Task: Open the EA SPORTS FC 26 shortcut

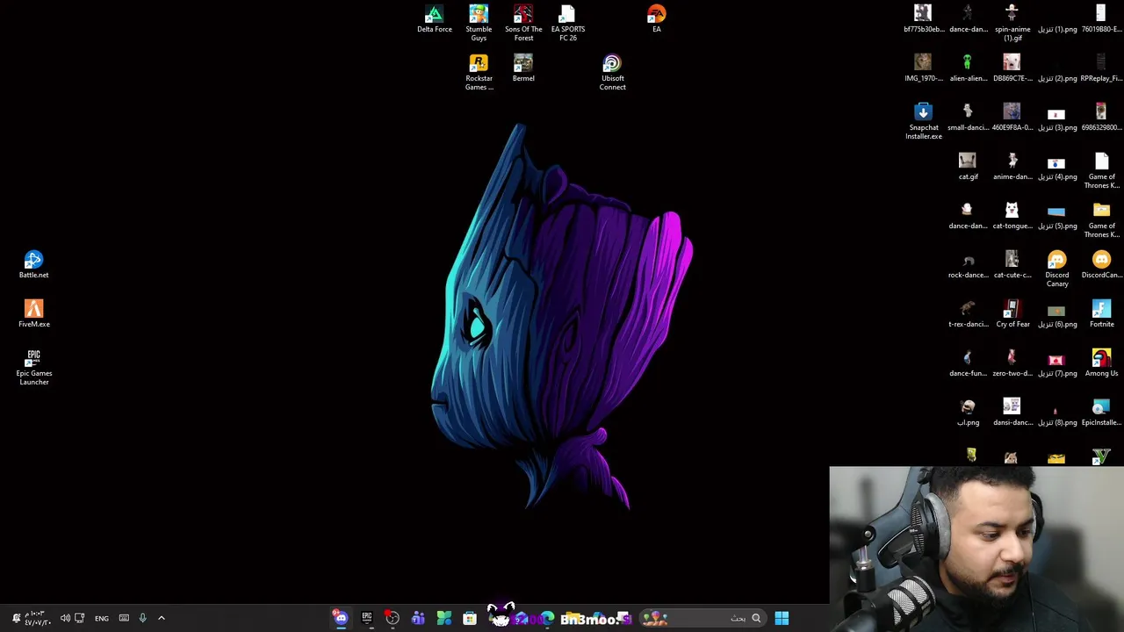Action: pyautogui.click(x=567, y=24)
